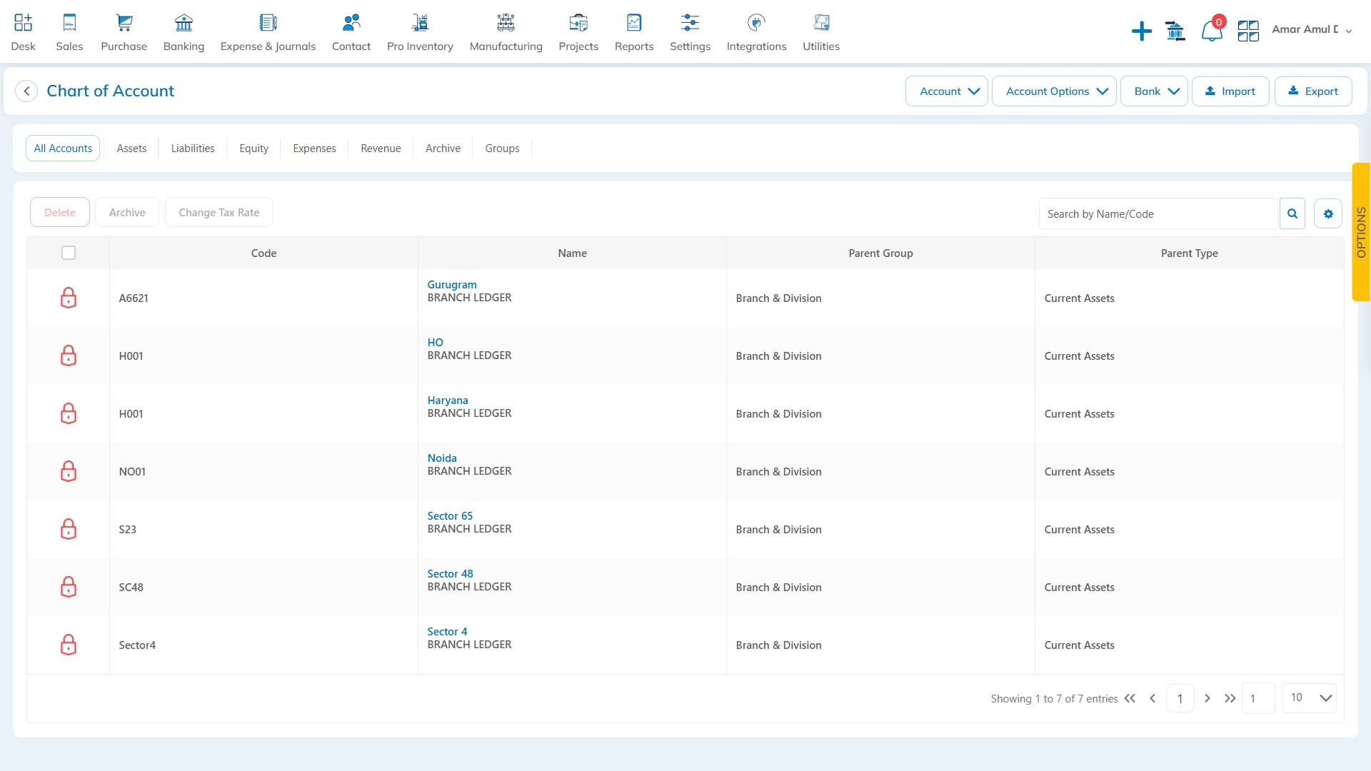
Task: Go to the next page arrow
Action: point(1207,698)
